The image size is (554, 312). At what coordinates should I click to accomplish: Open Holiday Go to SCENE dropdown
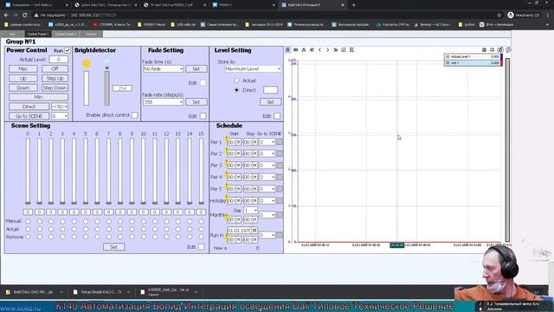click(x=267, y=200)
